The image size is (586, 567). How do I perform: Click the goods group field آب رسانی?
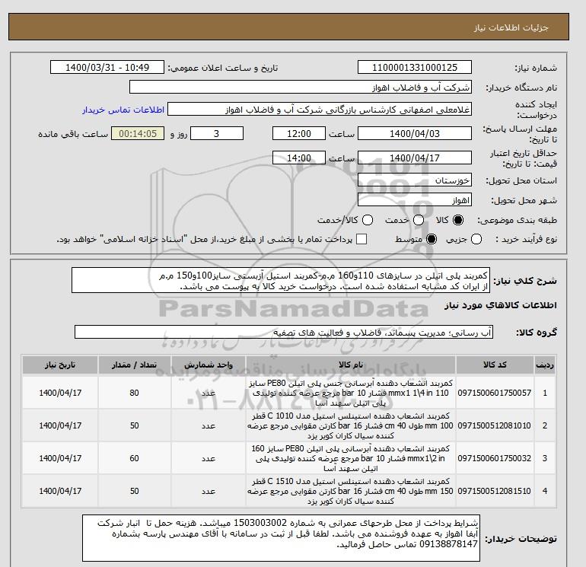(x=284, y=332)
